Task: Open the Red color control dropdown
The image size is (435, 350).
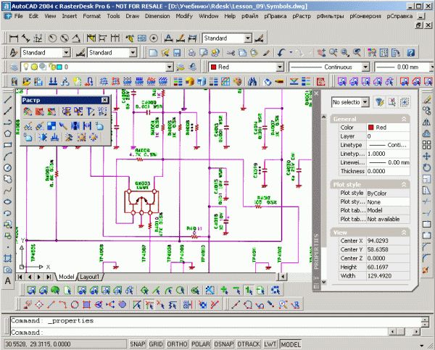Action: pyautogui.click(x=280, y=67)
